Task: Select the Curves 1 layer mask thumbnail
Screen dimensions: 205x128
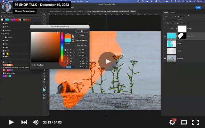Action: point(182,28)
